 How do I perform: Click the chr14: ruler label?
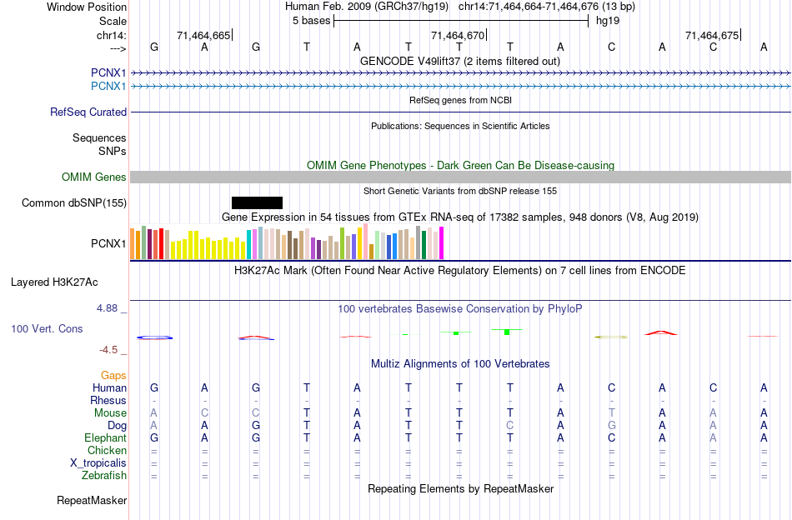[111, 35]
